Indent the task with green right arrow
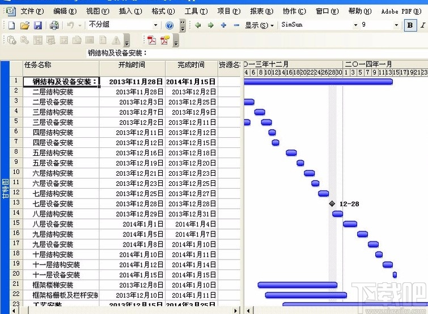 pyautogui.click(x=210, y=26)
